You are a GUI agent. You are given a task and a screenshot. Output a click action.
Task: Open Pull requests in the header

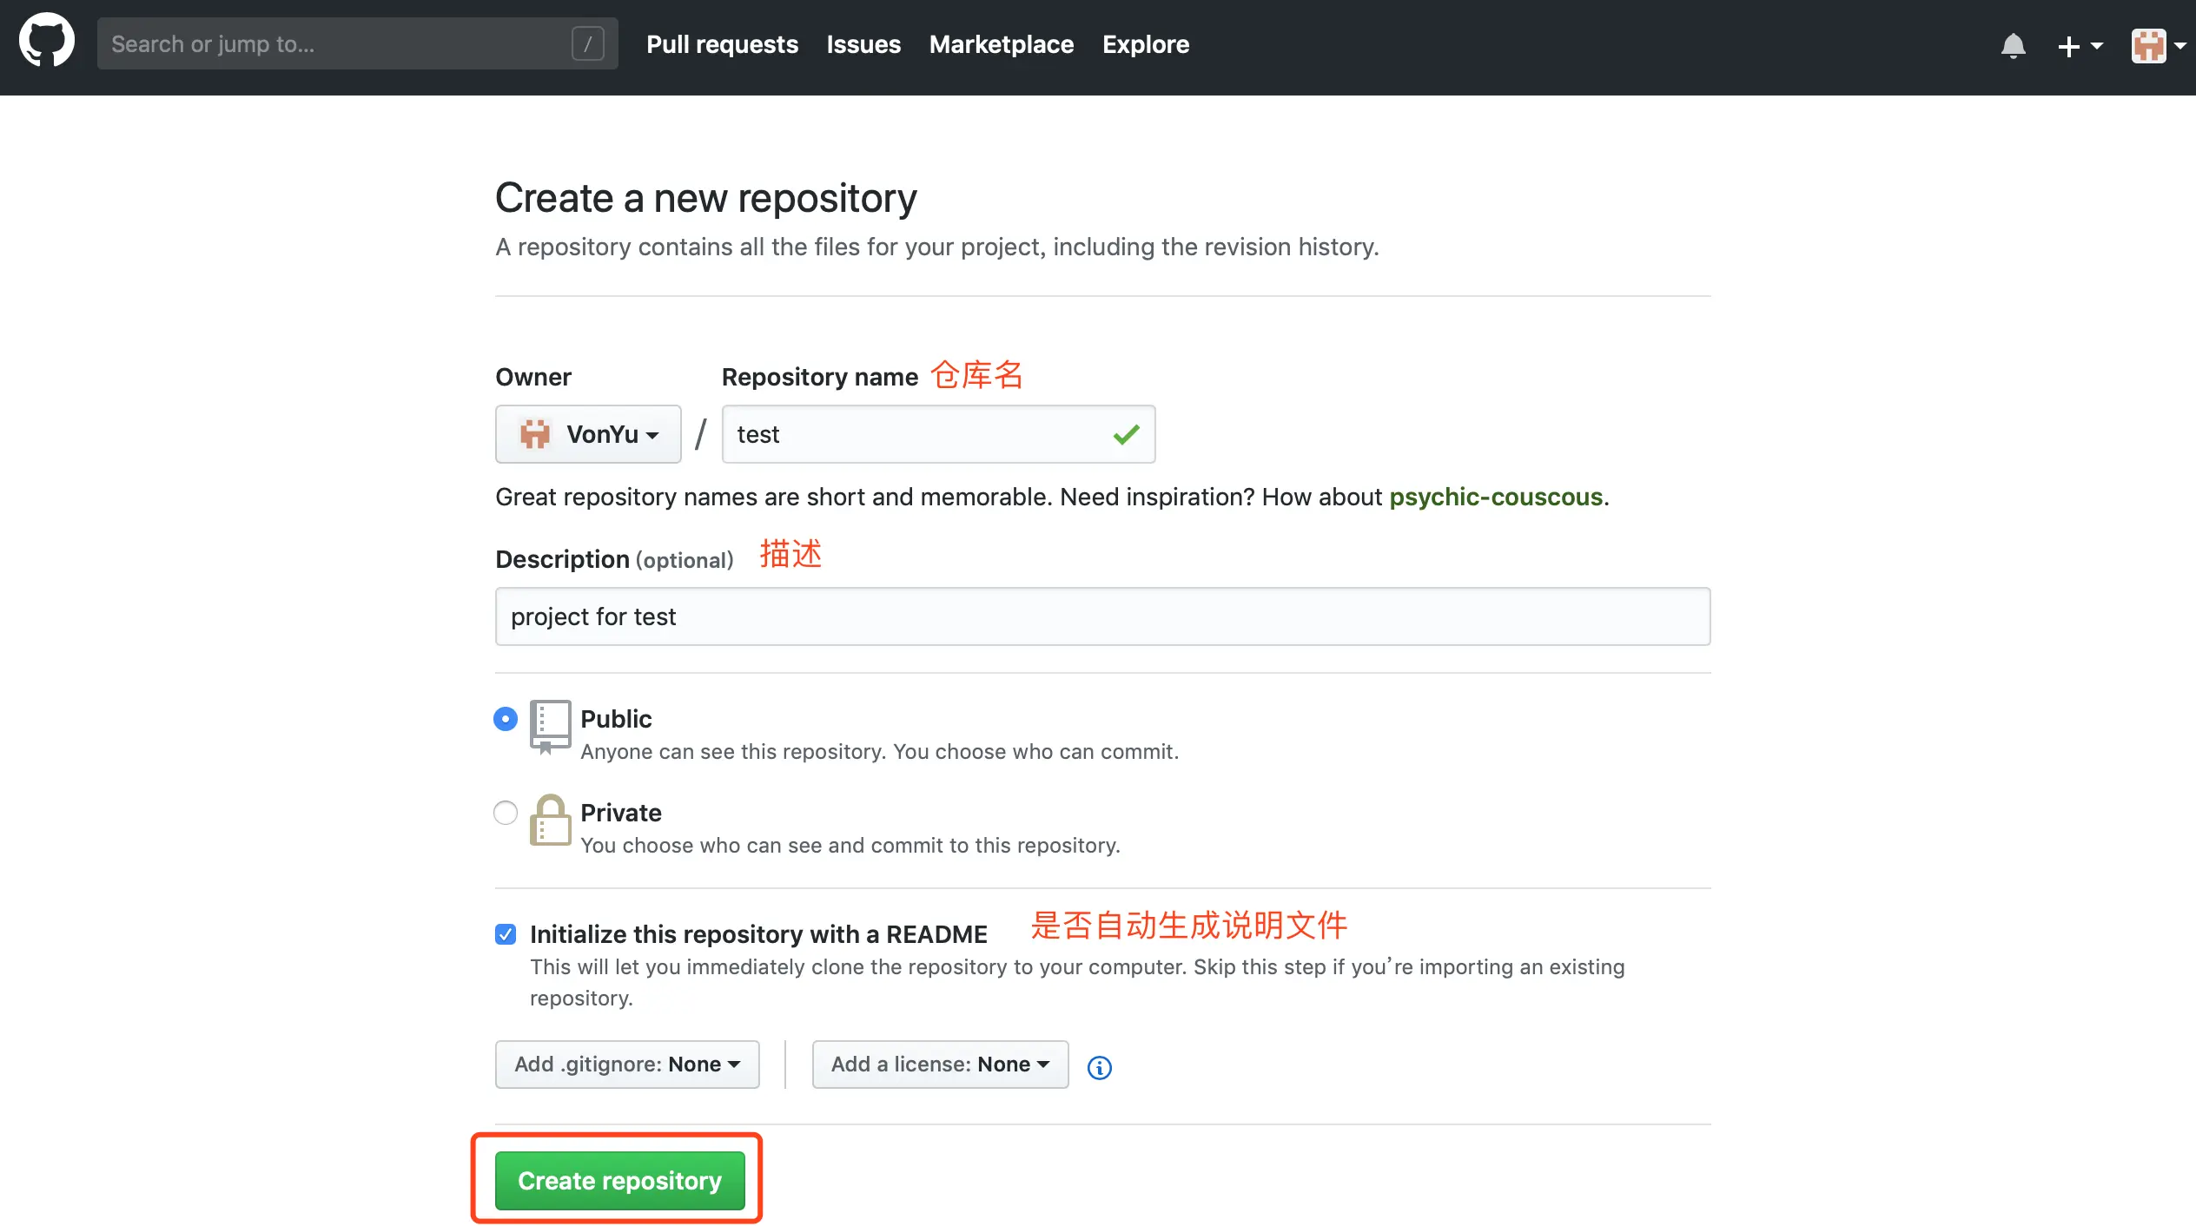pos(722,44)
